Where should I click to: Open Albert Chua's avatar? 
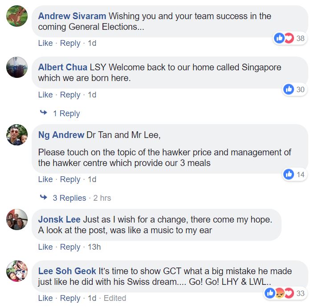click(x=17, y=67)
